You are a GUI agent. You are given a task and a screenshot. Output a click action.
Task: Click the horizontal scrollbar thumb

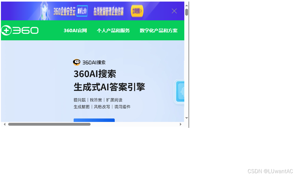(x=49, y=124)
